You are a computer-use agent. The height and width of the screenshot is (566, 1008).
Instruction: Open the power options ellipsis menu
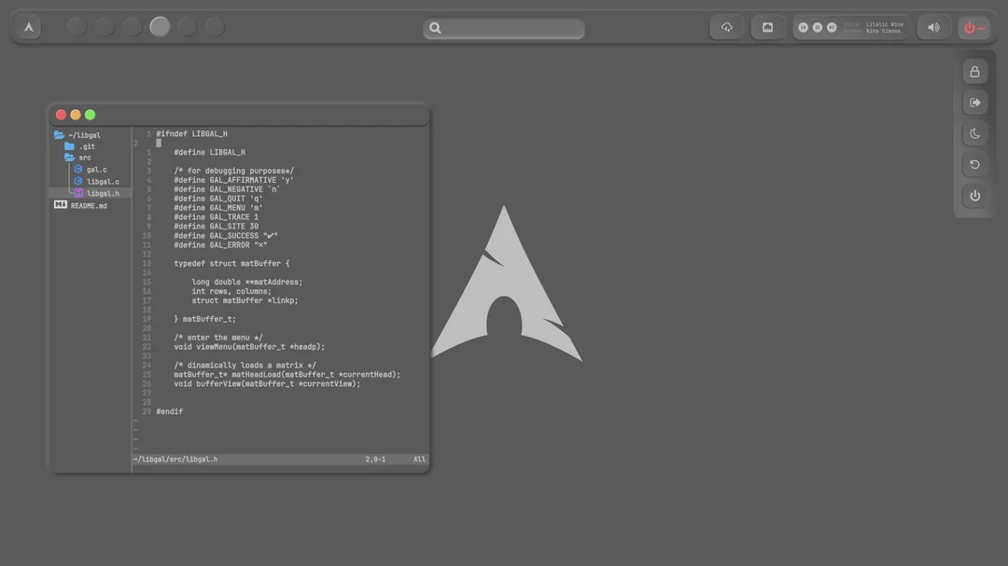click(982, 27)
